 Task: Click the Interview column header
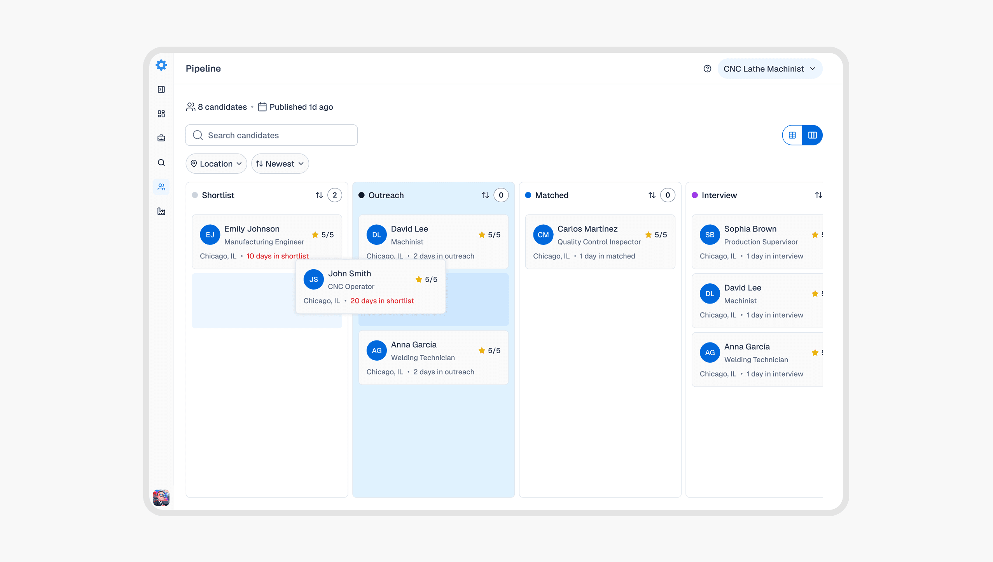[719, 195]
